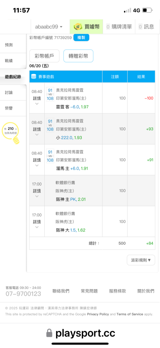The height and width of the screenshot is (348, 160).
Task: Open the 彩幣帳戶 button
Action: click(44, 56)
